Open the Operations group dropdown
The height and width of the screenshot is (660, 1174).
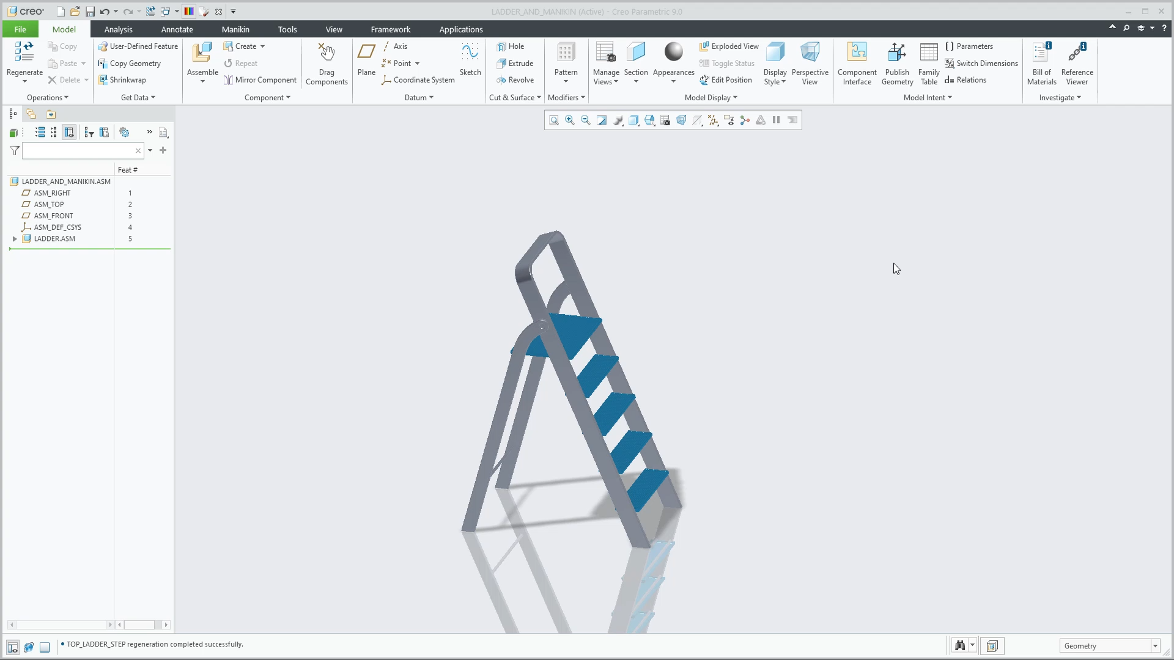(48, 98)
